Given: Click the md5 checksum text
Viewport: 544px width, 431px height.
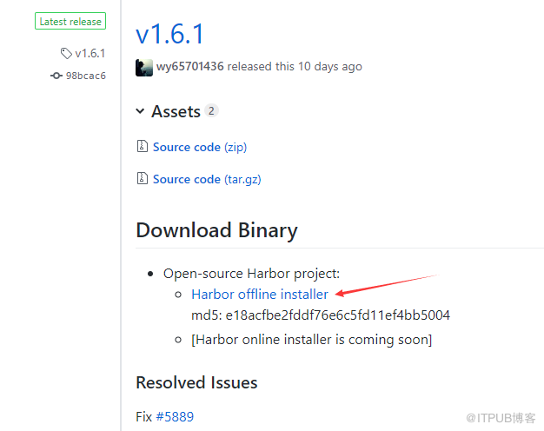Looking at the screenshot, I should click(320, 315).
